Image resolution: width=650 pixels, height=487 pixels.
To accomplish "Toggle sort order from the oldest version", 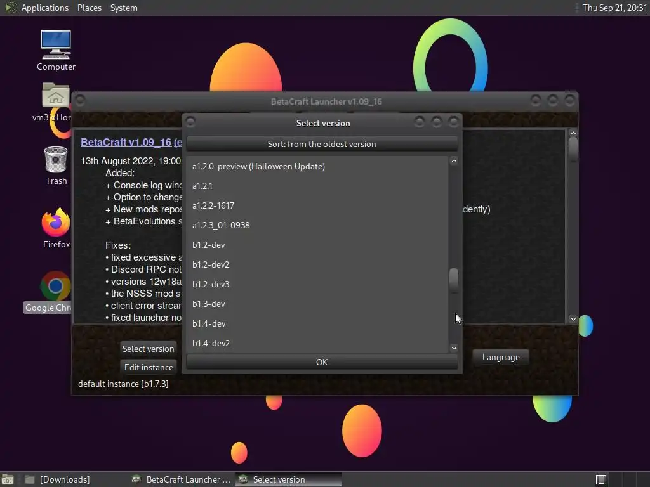I will 322,144.
